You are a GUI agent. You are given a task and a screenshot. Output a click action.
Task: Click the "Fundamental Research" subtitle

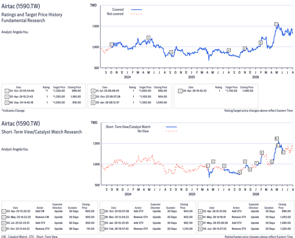(23, 20)
